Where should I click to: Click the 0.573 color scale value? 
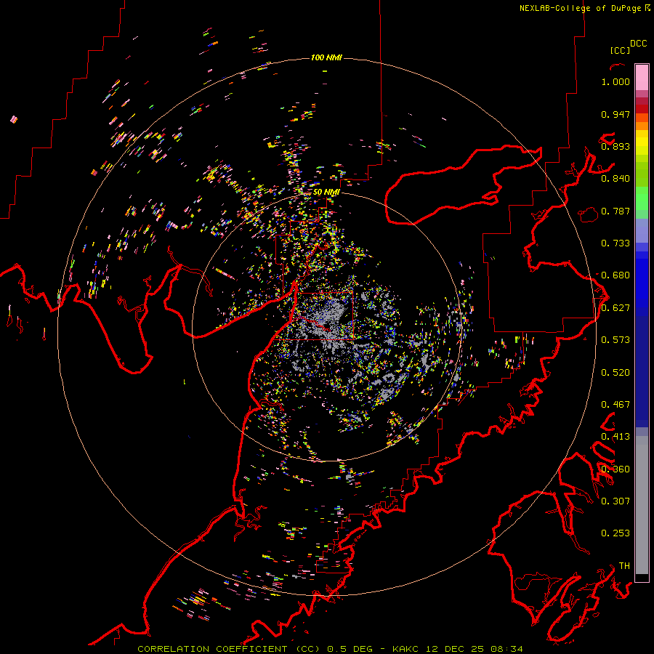[615, 340]
